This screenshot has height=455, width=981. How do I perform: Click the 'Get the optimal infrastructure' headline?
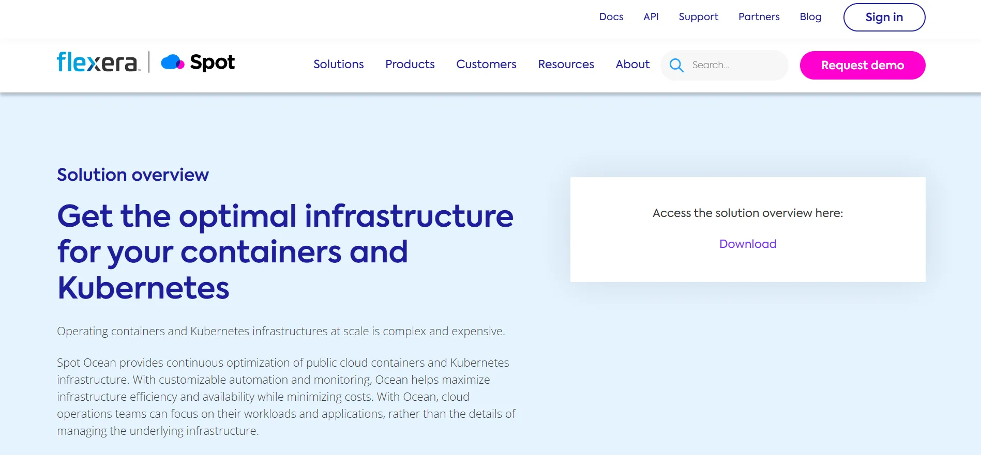click(285, 252)
